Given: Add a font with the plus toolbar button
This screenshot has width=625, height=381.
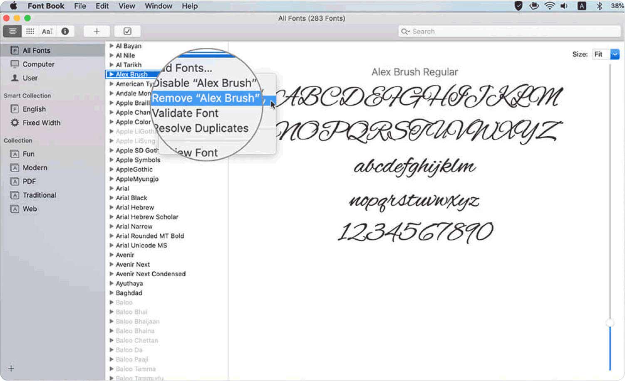Looking at the screenshot, I should 97,31.
